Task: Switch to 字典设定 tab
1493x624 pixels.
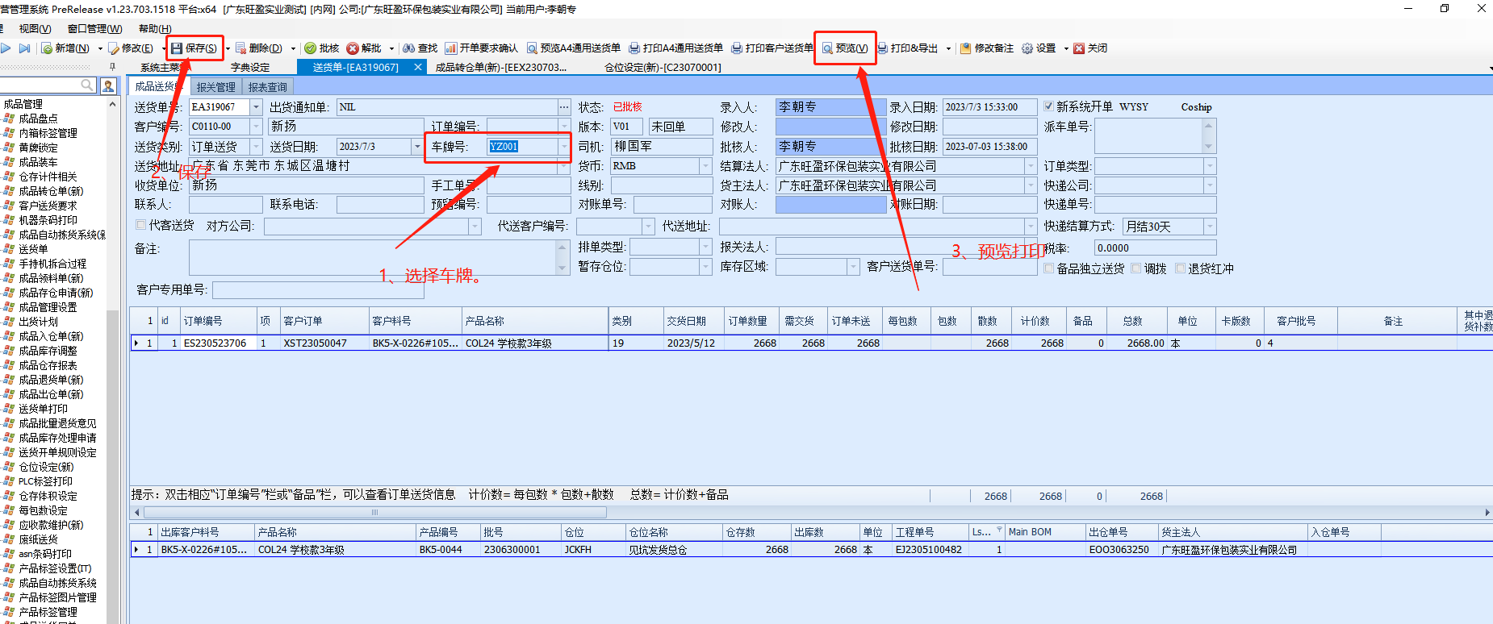Action: (250, 68)
